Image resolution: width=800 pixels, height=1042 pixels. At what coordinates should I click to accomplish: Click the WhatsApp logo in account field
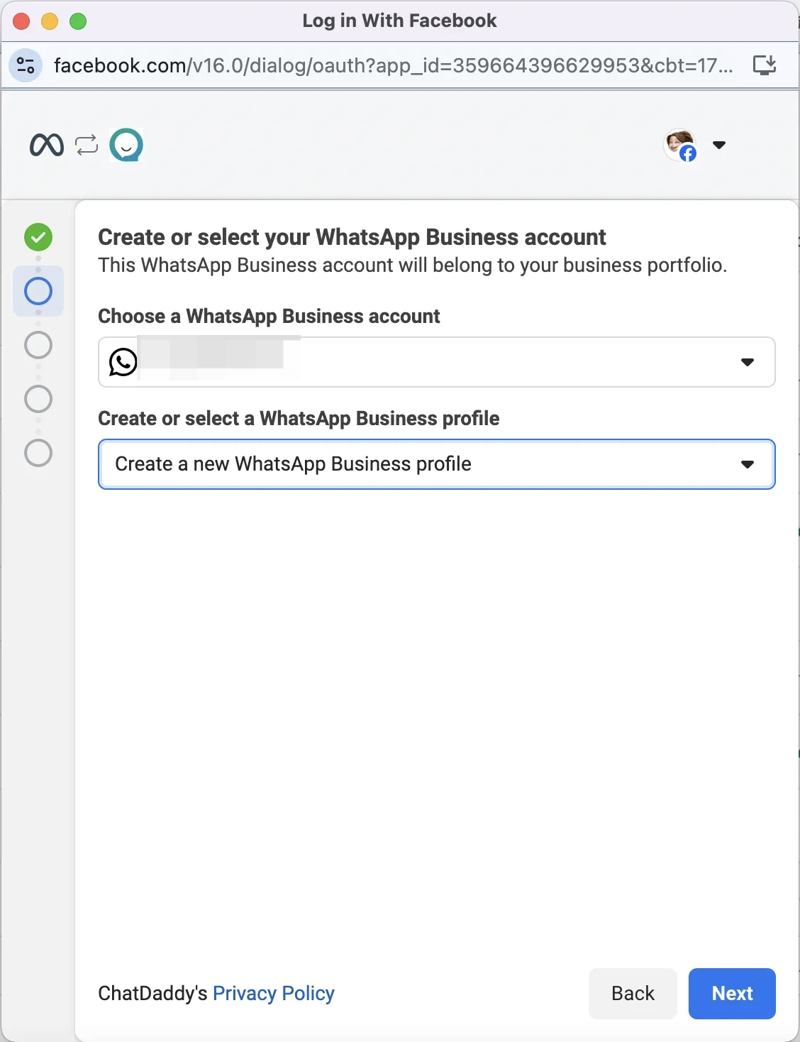click(x=123, y=362)
